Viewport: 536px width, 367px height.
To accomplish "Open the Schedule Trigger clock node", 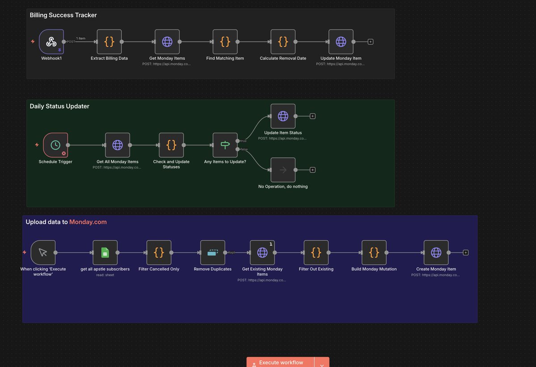I will [x=55, y=145].
